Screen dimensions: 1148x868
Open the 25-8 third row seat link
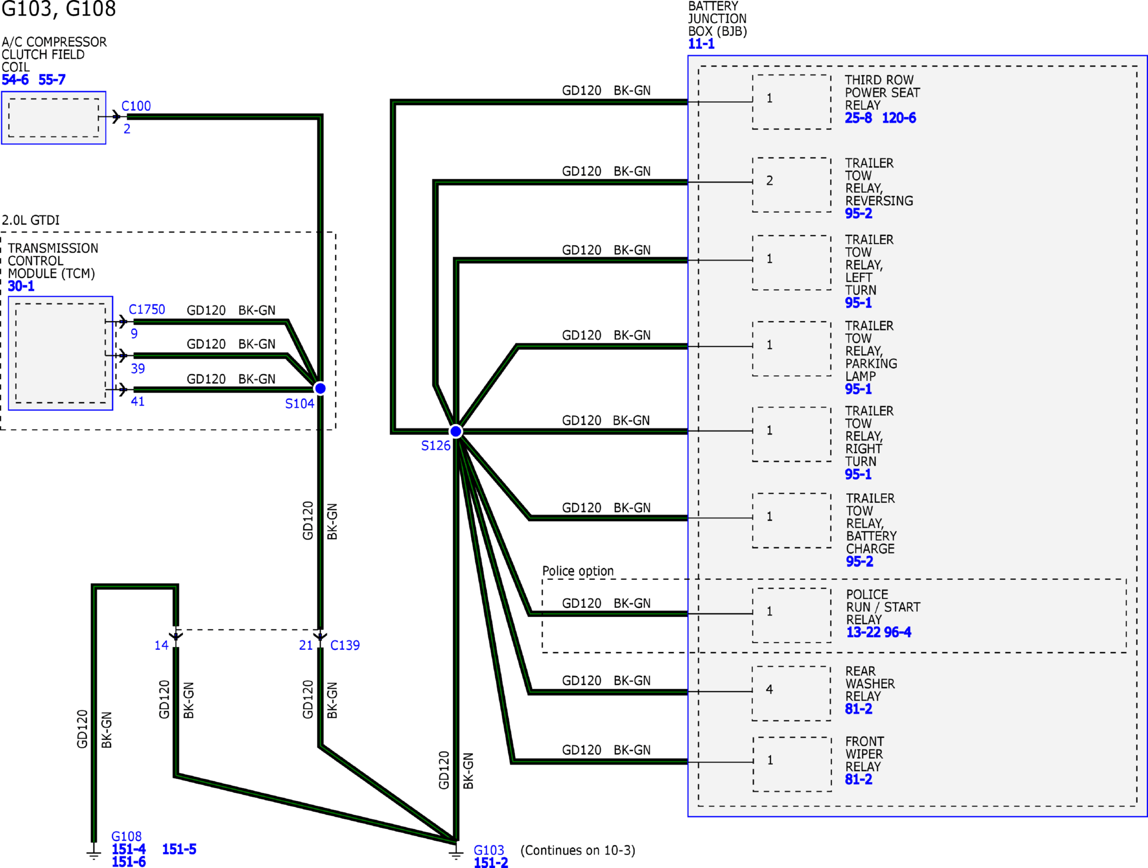coord(858,118)
